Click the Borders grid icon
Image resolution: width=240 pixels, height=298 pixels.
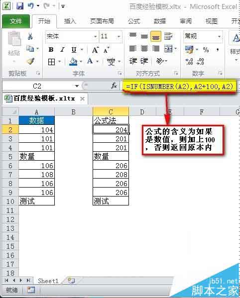coord(51,62)
